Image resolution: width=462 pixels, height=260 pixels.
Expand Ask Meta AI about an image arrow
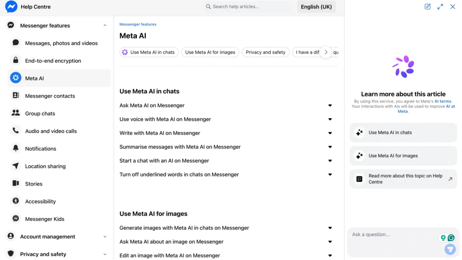click(330, 242)
